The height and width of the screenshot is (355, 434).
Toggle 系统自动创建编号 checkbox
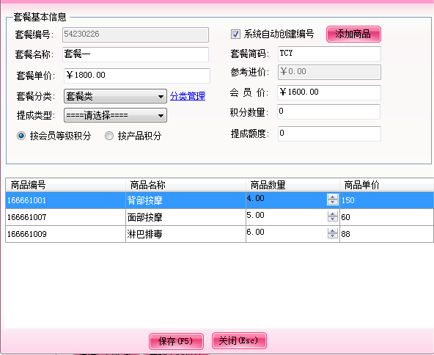[235, 34]
